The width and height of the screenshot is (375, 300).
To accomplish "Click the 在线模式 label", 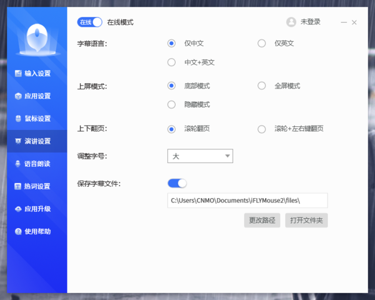I will 120,22.
